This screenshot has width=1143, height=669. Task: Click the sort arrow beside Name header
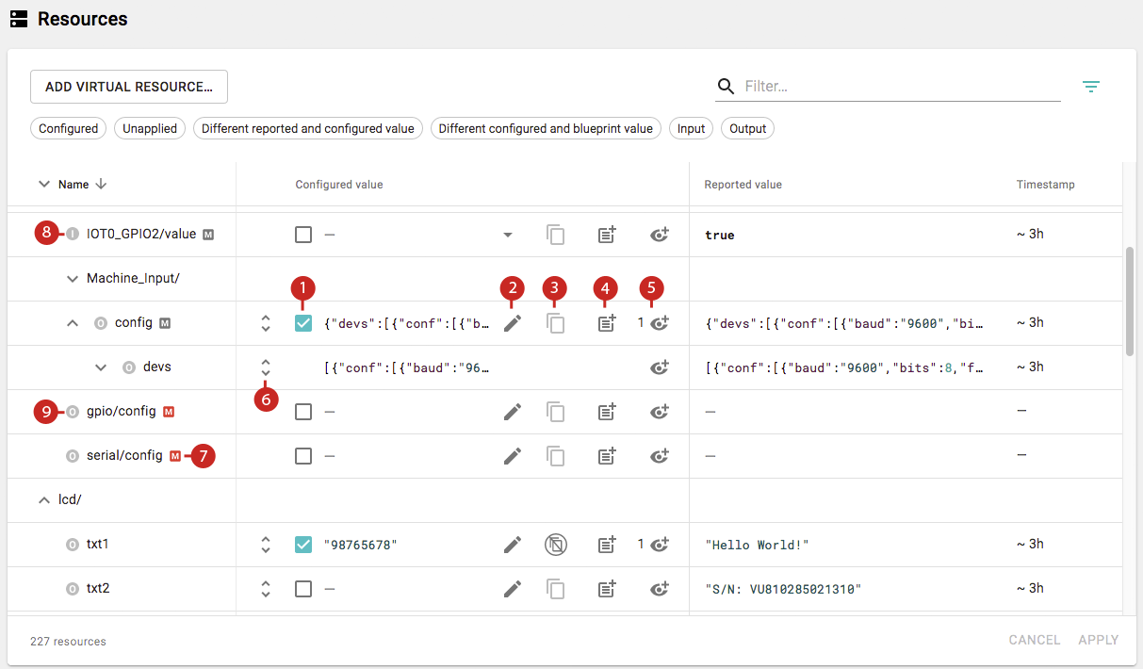[101, 185]
